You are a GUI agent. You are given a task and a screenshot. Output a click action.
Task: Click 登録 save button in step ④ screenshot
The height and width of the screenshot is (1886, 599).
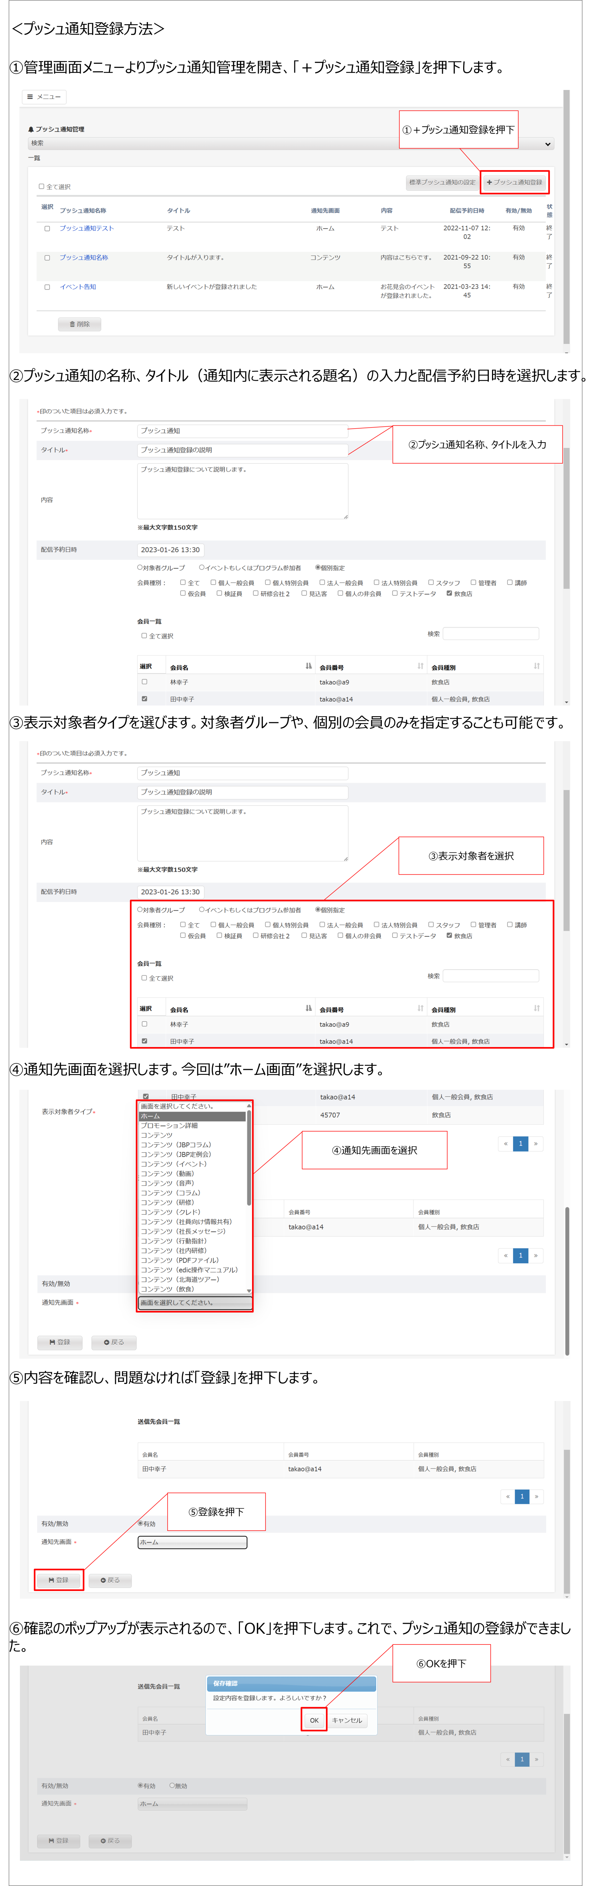60,1342
